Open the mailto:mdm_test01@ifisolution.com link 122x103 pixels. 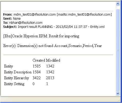coord(84,15)
